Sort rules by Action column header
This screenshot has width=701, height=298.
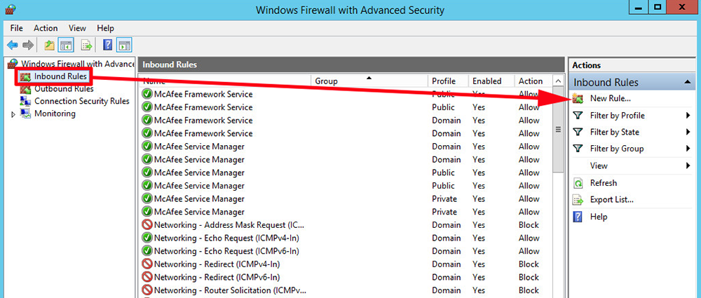[x=533, y=81]
